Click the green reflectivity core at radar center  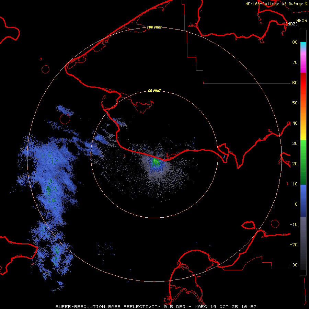(x=156, y=162)
